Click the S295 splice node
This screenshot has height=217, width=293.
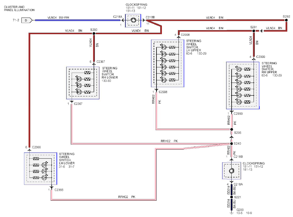pos(232,129)
